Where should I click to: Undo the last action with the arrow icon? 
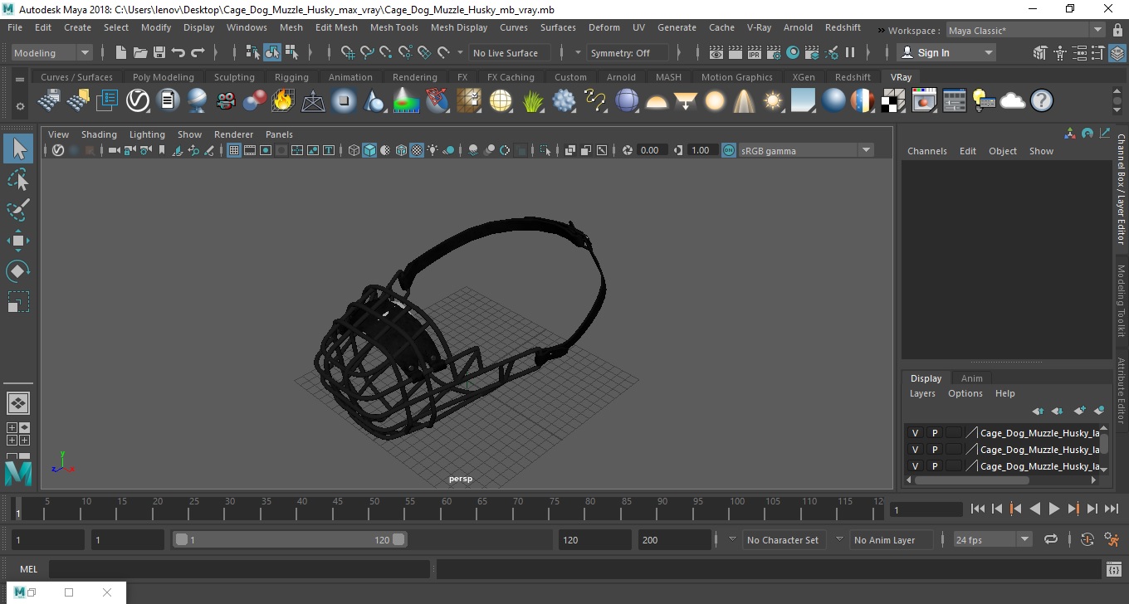tap(178, 52)
